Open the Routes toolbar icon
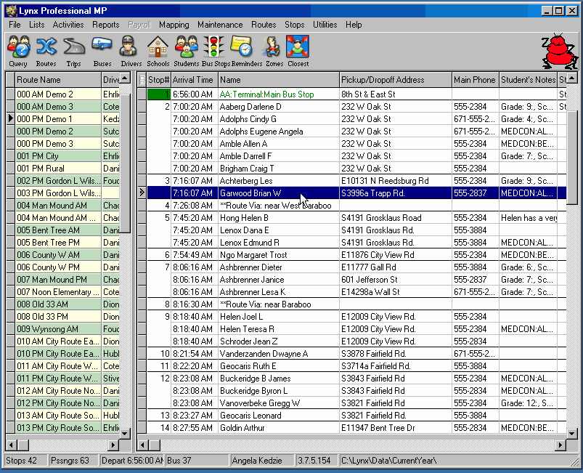The image size is (583, 473). [x=46, y=51]
